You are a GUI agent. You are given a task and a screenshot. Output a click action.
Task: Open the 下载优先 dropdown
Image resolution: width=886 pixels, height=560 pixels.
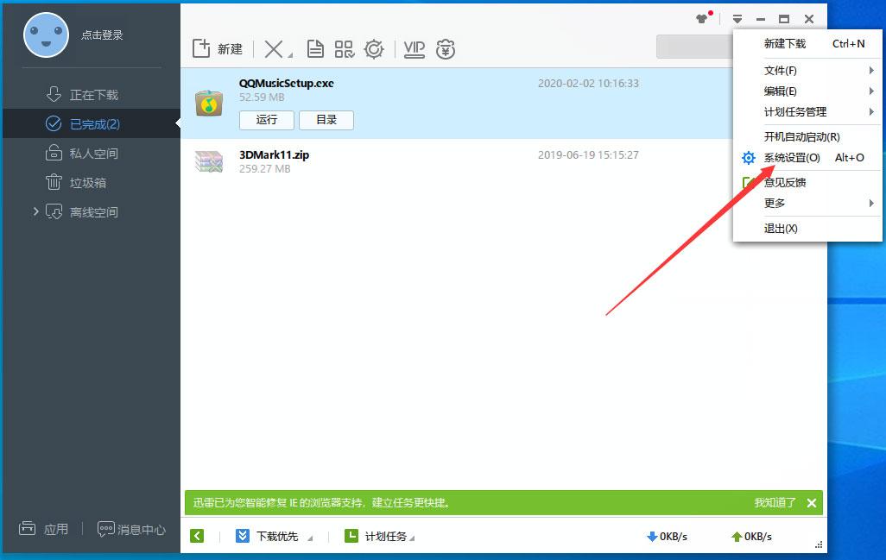point(276,536)
